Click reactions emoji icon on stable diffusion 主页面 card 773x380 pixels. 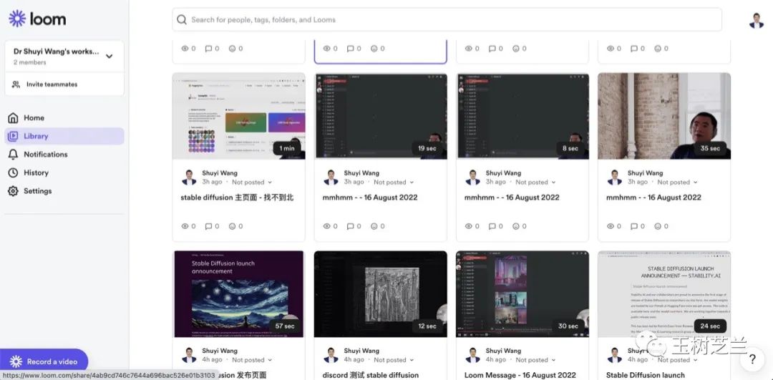pyautogui.click(x=232, y=226)
